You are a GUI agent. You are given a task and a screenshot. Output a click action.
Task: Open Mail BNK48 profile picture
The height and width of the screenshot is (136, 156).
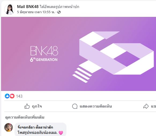point(10,9)
